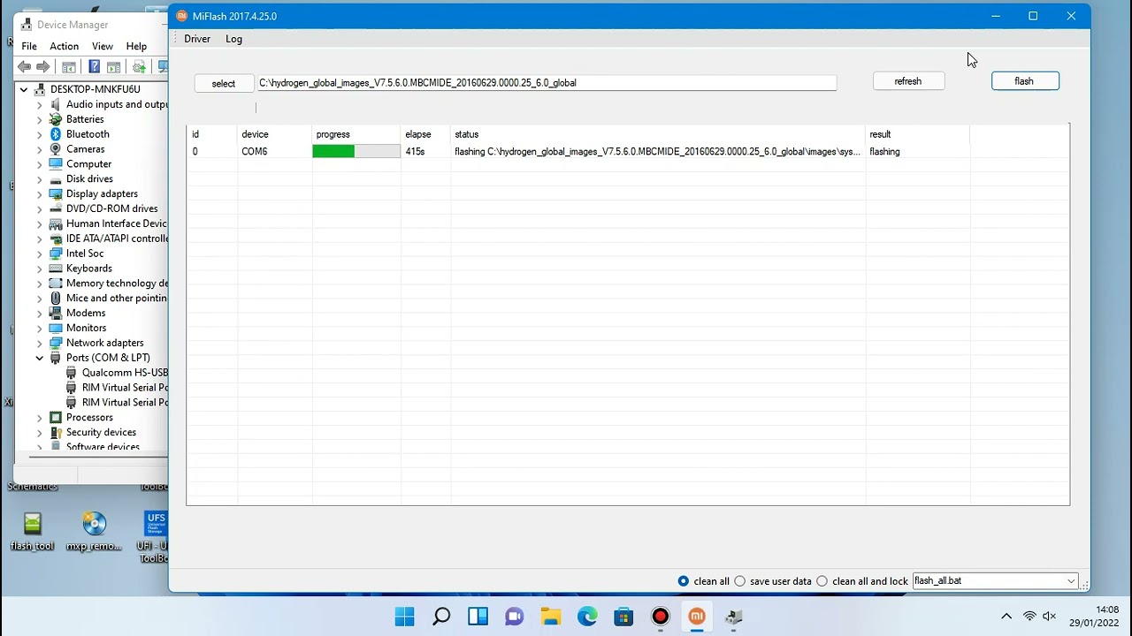Open the Log menu in MiFlash
The width and height of the screenshot is (1132, 636).
[x=233, y=39]
